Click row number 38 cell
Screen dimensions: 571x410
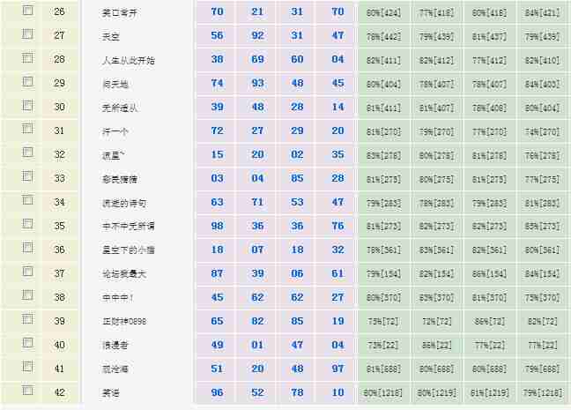click(60, 297)
